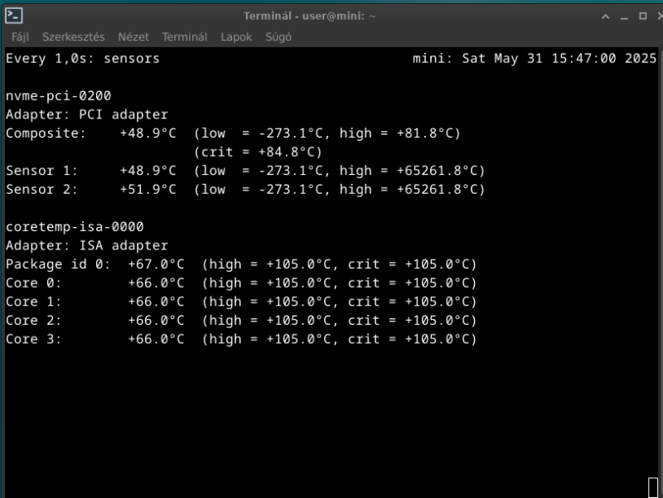Click the Sensor 2 +51.9°C value
This screenshot has width=663, height=498.
coord(148,190)
